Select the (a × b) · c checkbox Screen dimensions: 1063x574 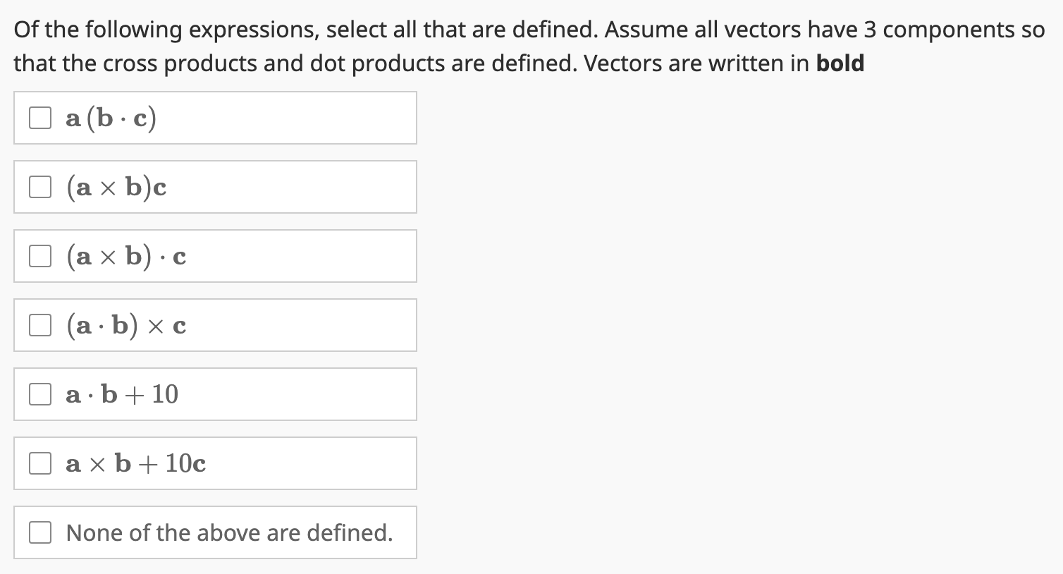[x=40, y=255]
